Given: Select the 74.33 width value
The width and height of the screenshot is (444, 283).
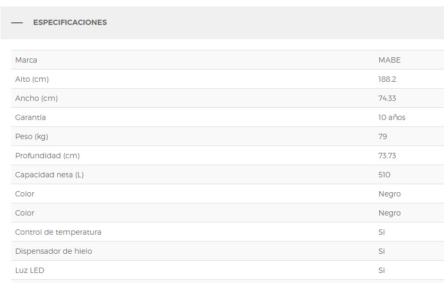Looking at the screenshot, I should point(387,98).
